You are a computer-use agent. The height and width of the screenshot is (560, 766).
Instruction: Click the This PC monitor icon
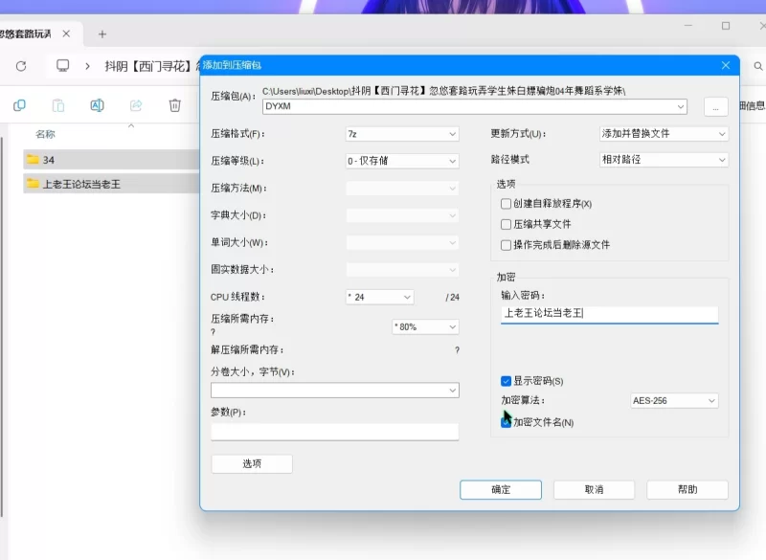(62, 65)
